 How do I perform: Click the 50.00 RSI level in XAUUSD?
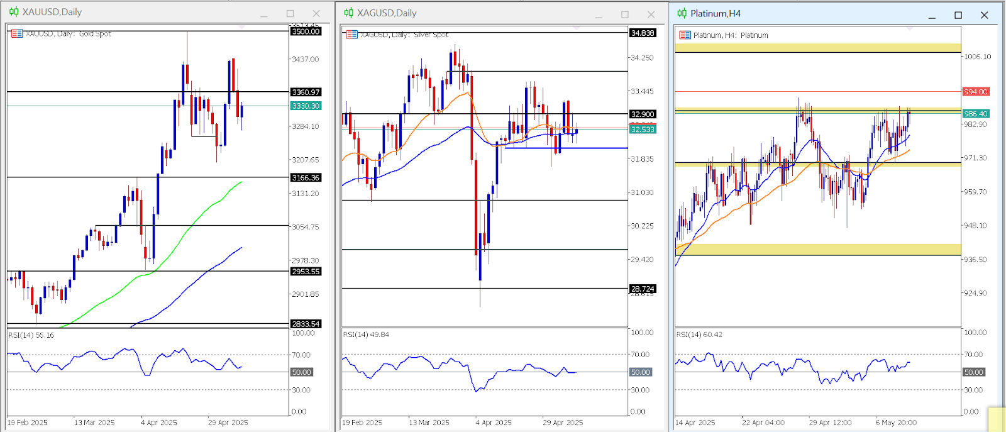tap(302, 372)
